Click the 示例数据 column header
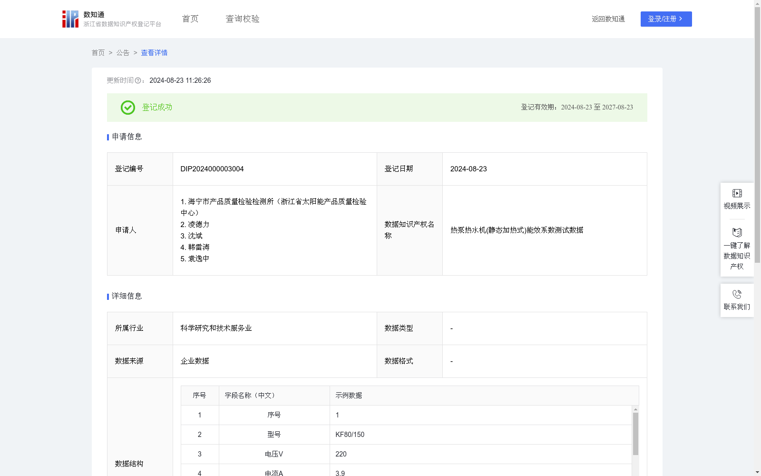The height and width of the screenshot is (476, 761). pyautogui.click(x=484, y=396)
